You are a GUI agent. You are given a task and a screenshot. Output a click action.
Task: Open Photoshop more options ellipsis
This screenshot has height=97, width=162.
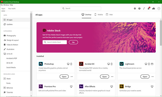(72, 77)
